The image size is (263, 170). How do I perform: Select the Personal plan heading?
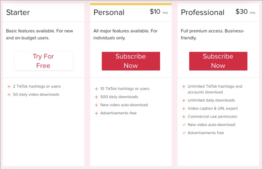(x=109, y=12)
